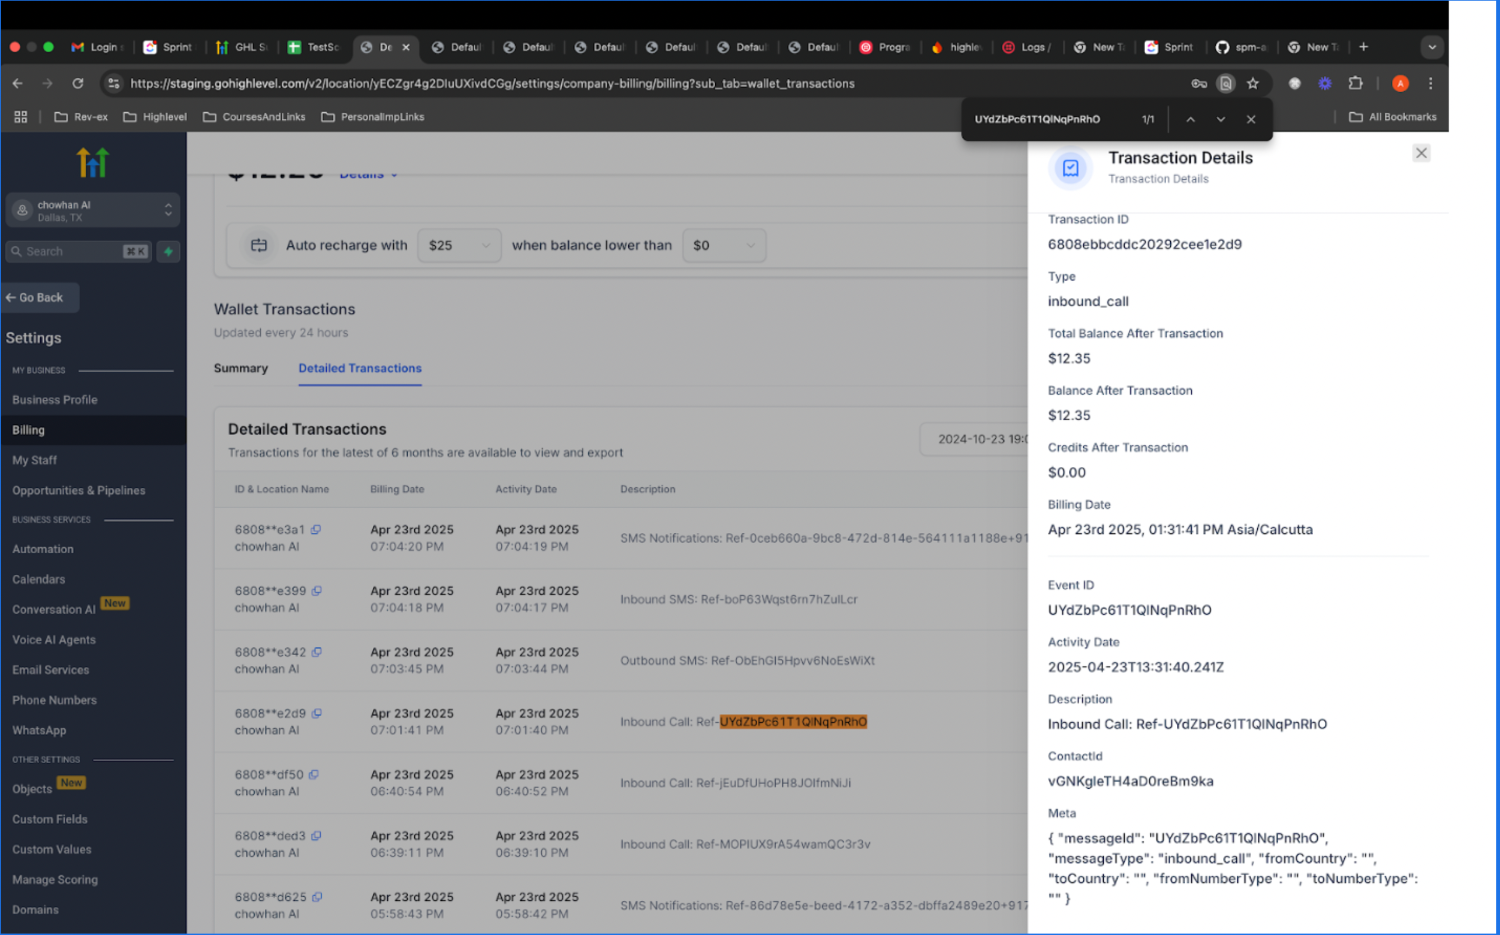Open Automation settings
Screen dimensions: 1500x935
(43, 549)
